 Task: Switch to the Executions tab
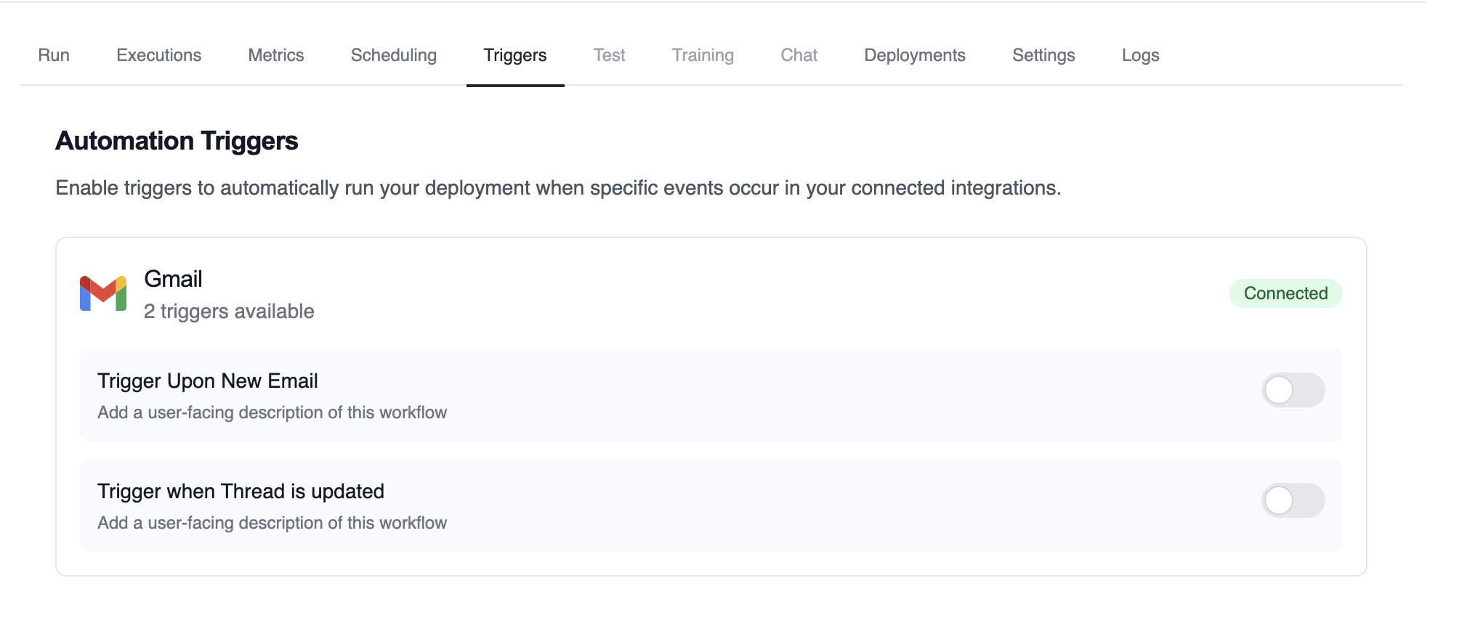(159, 55)
